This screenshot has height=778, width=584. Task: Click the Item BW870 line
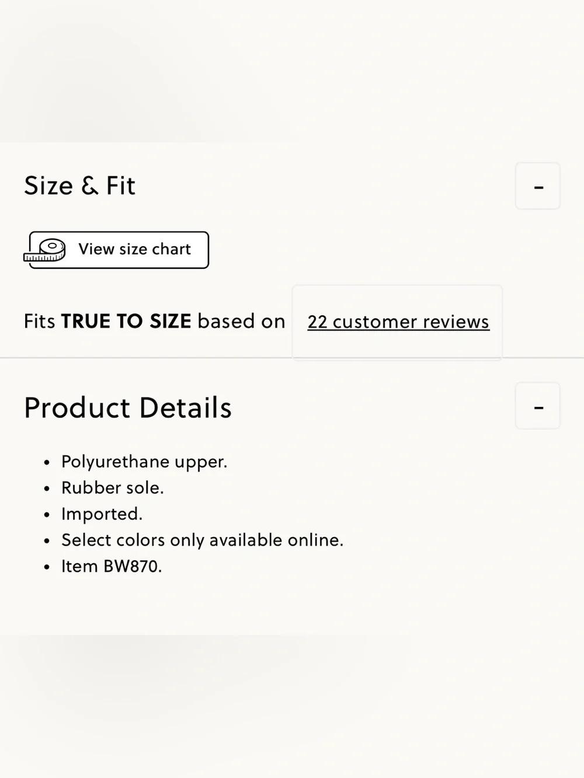pyautogui.click(x=112, y=566)
